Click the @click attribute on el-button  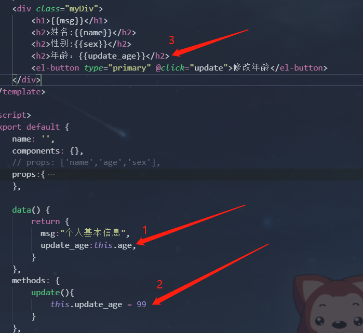(170, 68)
